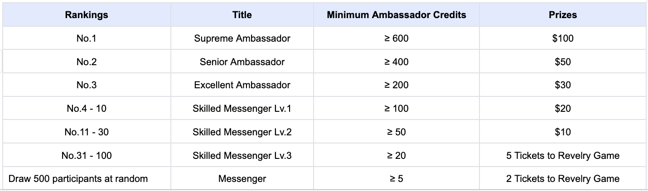Image resolution: width=648 pixels, height=191 pixels.
Task: Select the No.4 - 10 ranking cell
Action: pyautogui.click(x=87, y=109)
